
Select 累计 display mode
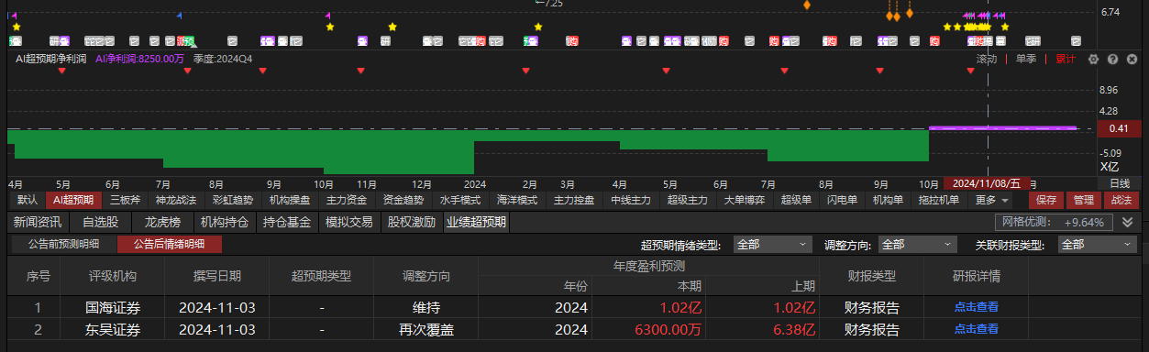tap(1066, 59)
